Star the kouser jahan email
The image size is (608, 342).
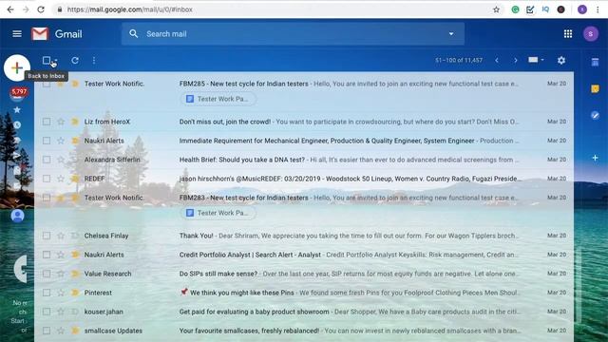click(x=61, y=312)
